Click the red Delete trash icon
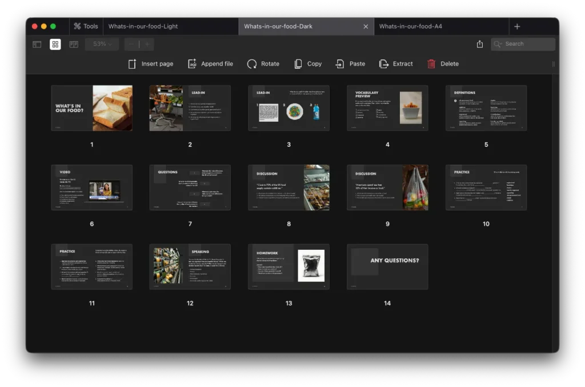The image size is (585, 387). [x=431, y=64]
